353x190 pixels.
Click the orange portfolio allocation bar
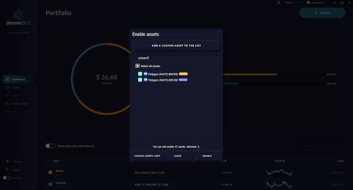coord(250,74)
